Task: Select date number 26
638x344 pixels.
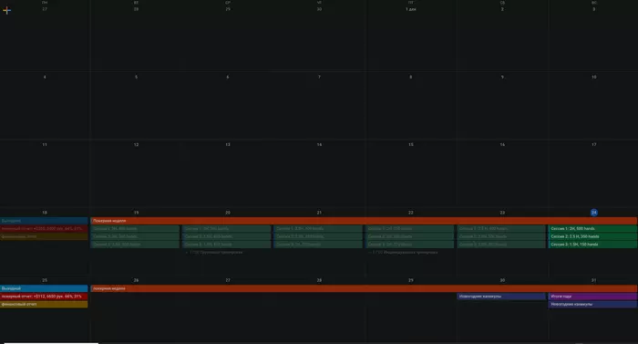Action: [136, 280]
